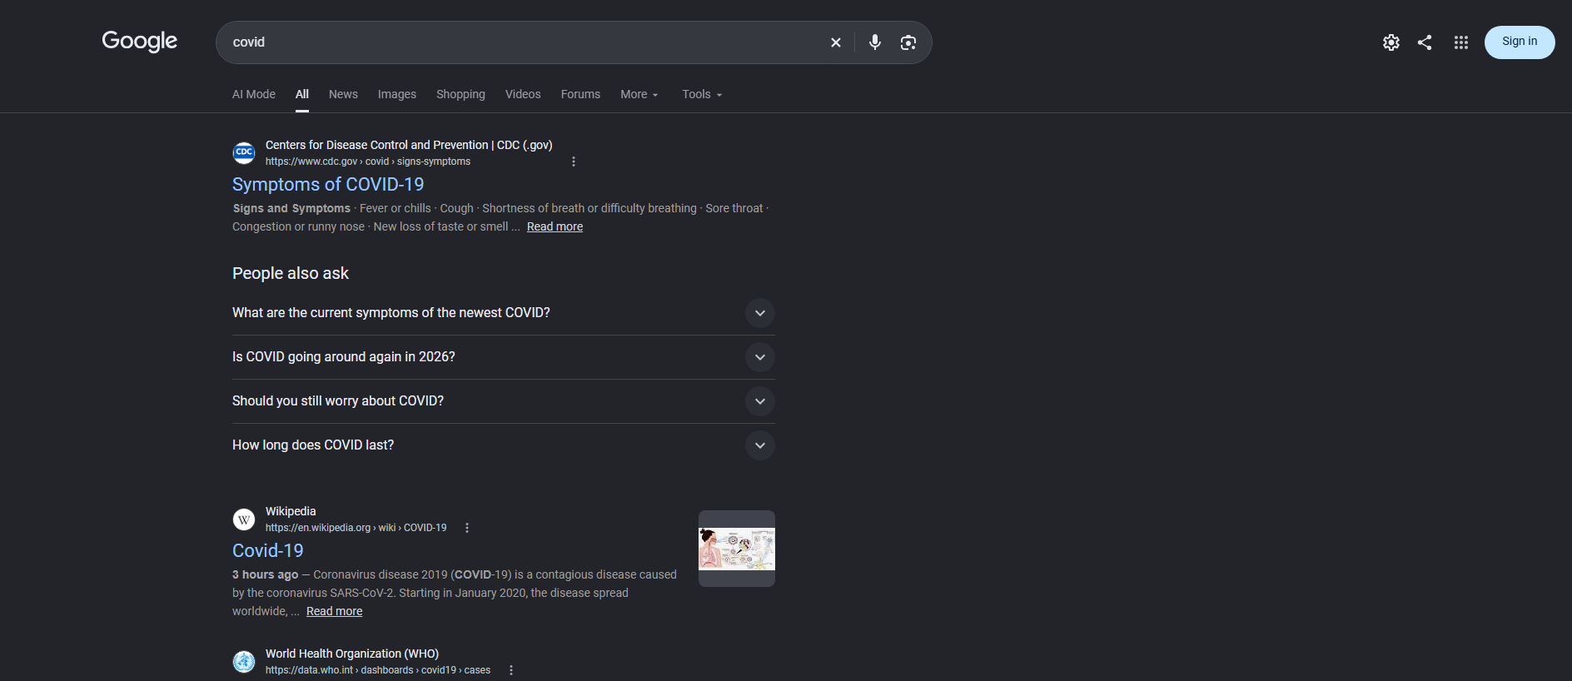Switch to the News tab
Image resolution: width=1572 pixels, height=681 pixels.
343,94
